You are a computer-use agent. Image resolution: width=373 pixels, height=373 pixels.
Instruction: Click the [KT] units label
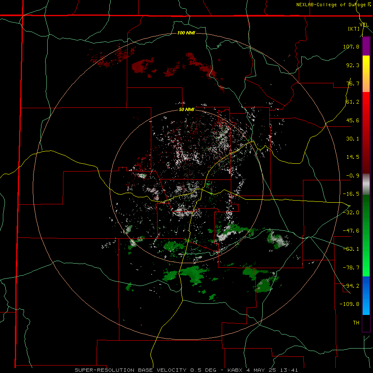(x=354, y=29)
